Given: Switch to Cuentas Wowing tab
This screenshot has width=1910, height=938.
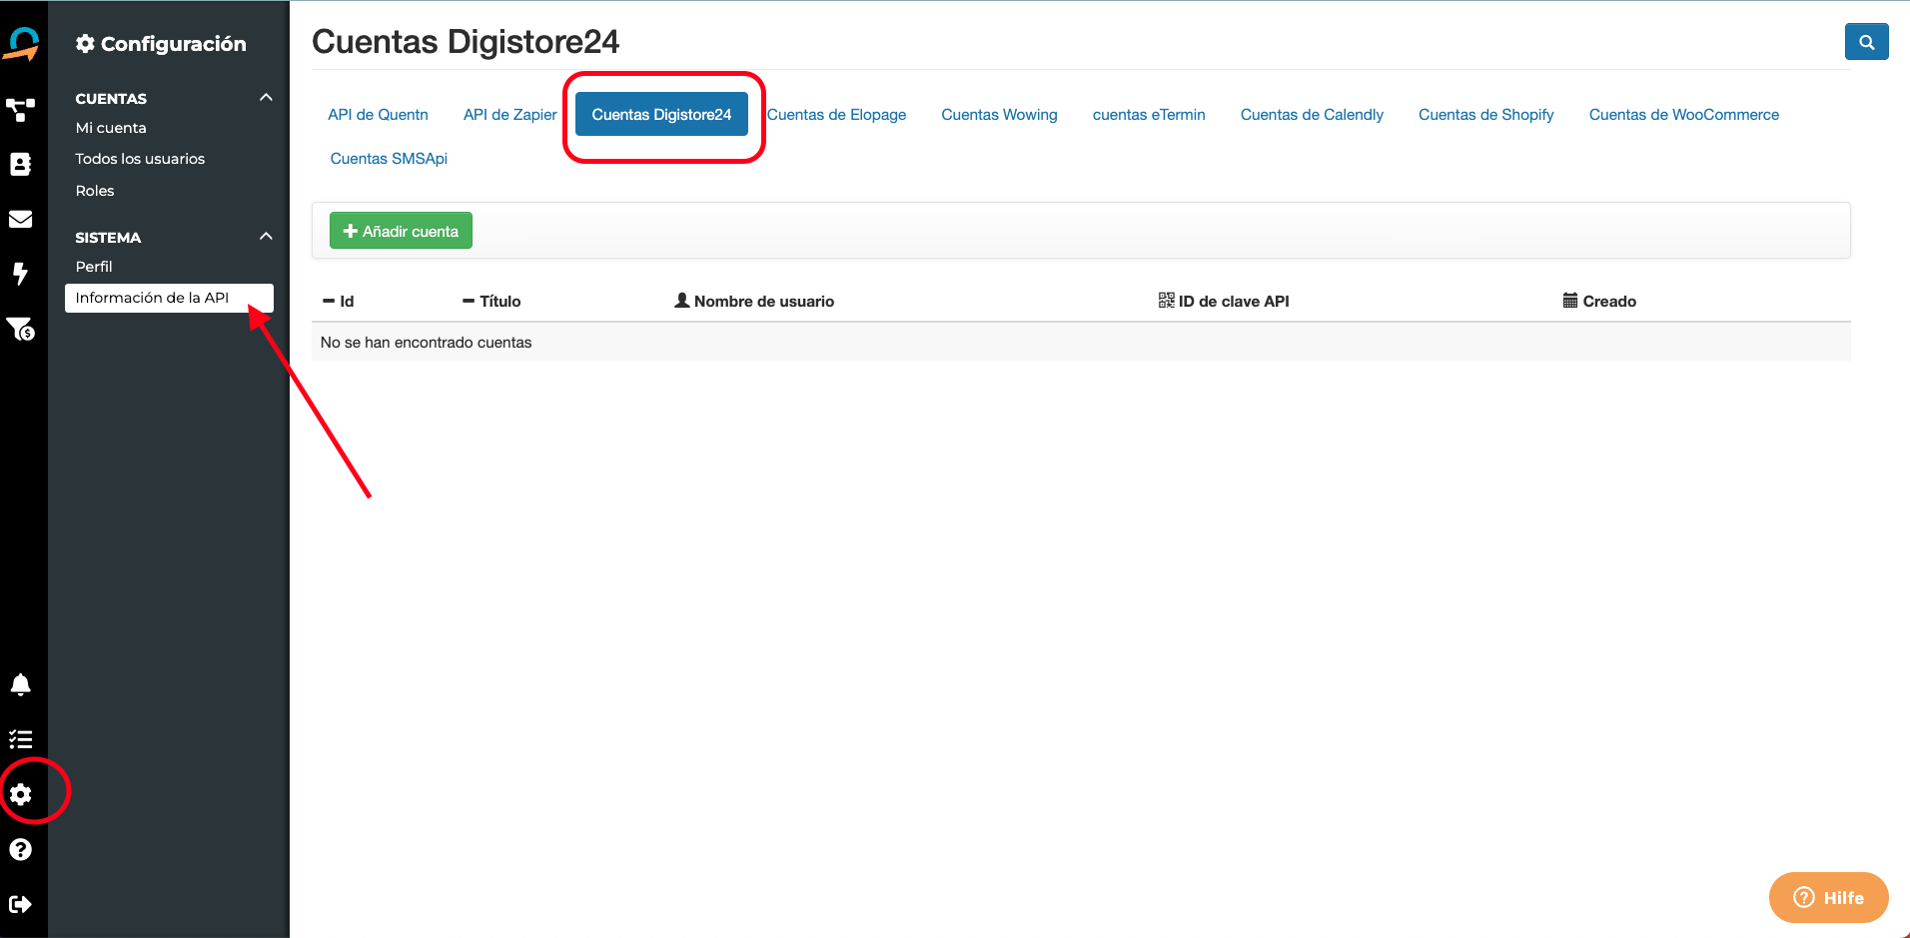Looking at the screenshot, I should click(999, 115).
